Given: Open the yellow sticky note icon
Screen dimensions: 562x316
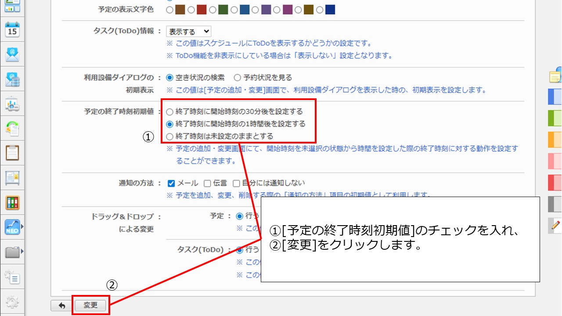Looking at the screenshot, I should coord(556,75).
